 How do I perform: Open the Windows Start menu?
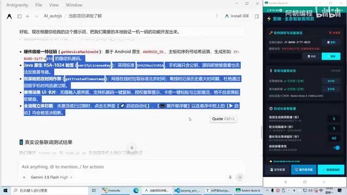coord(5,190)
